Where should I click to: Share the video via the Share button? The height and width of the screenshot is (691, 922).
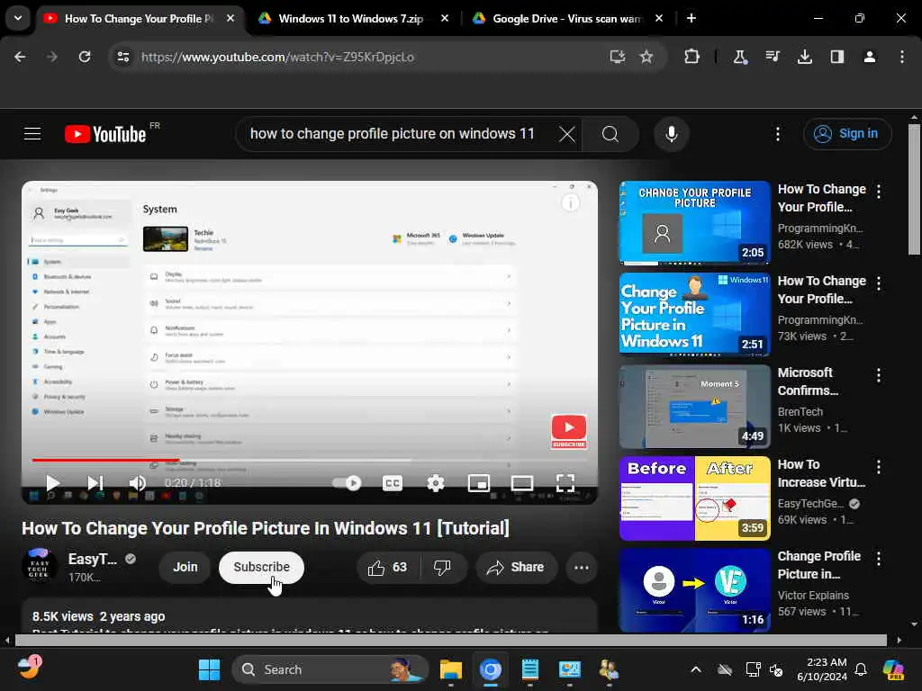516,567
